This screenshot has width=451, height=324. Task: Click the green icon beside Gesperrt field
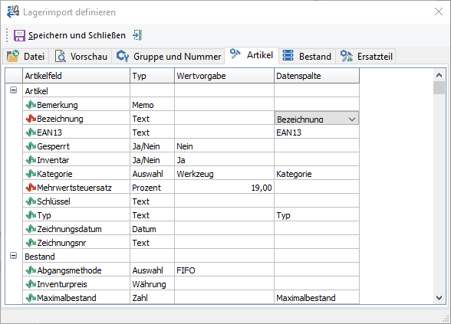click(31, 146)
